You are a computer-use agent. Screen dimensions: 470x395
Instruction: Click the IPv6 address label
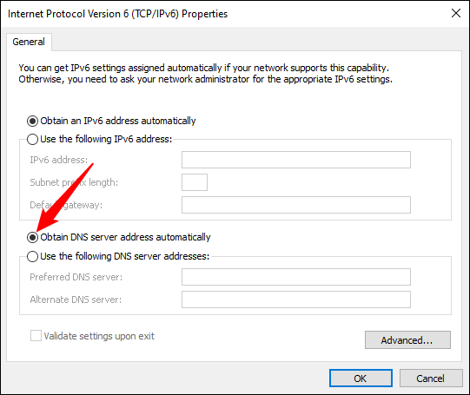59,160
